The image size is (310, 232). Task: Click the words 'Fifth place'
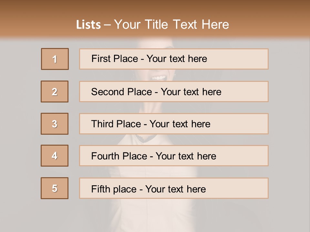[x=114, y=189]
